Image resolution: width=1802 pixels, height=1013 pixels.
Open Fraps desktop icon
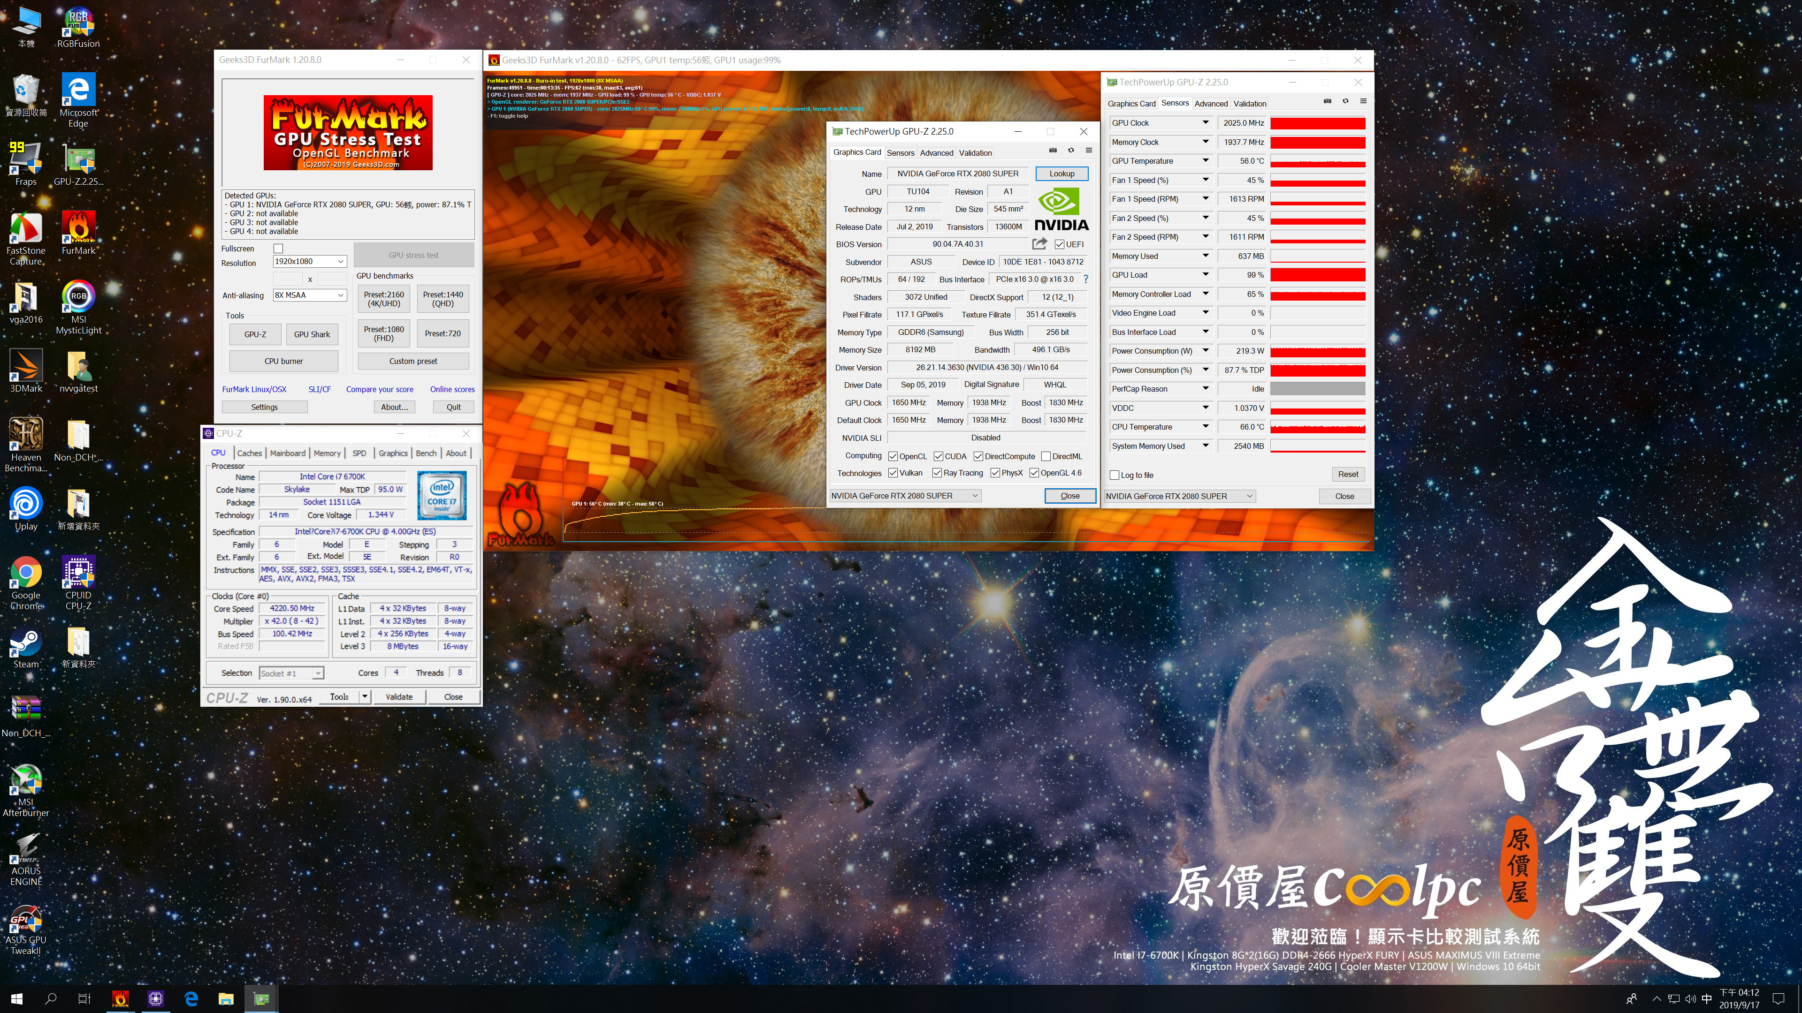(x=26, y=164)
